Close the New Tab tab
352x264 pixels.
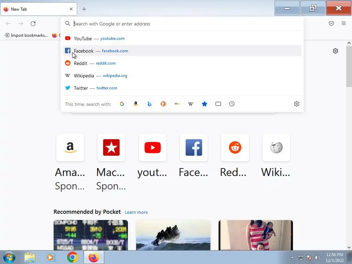[x=71, y=9]
